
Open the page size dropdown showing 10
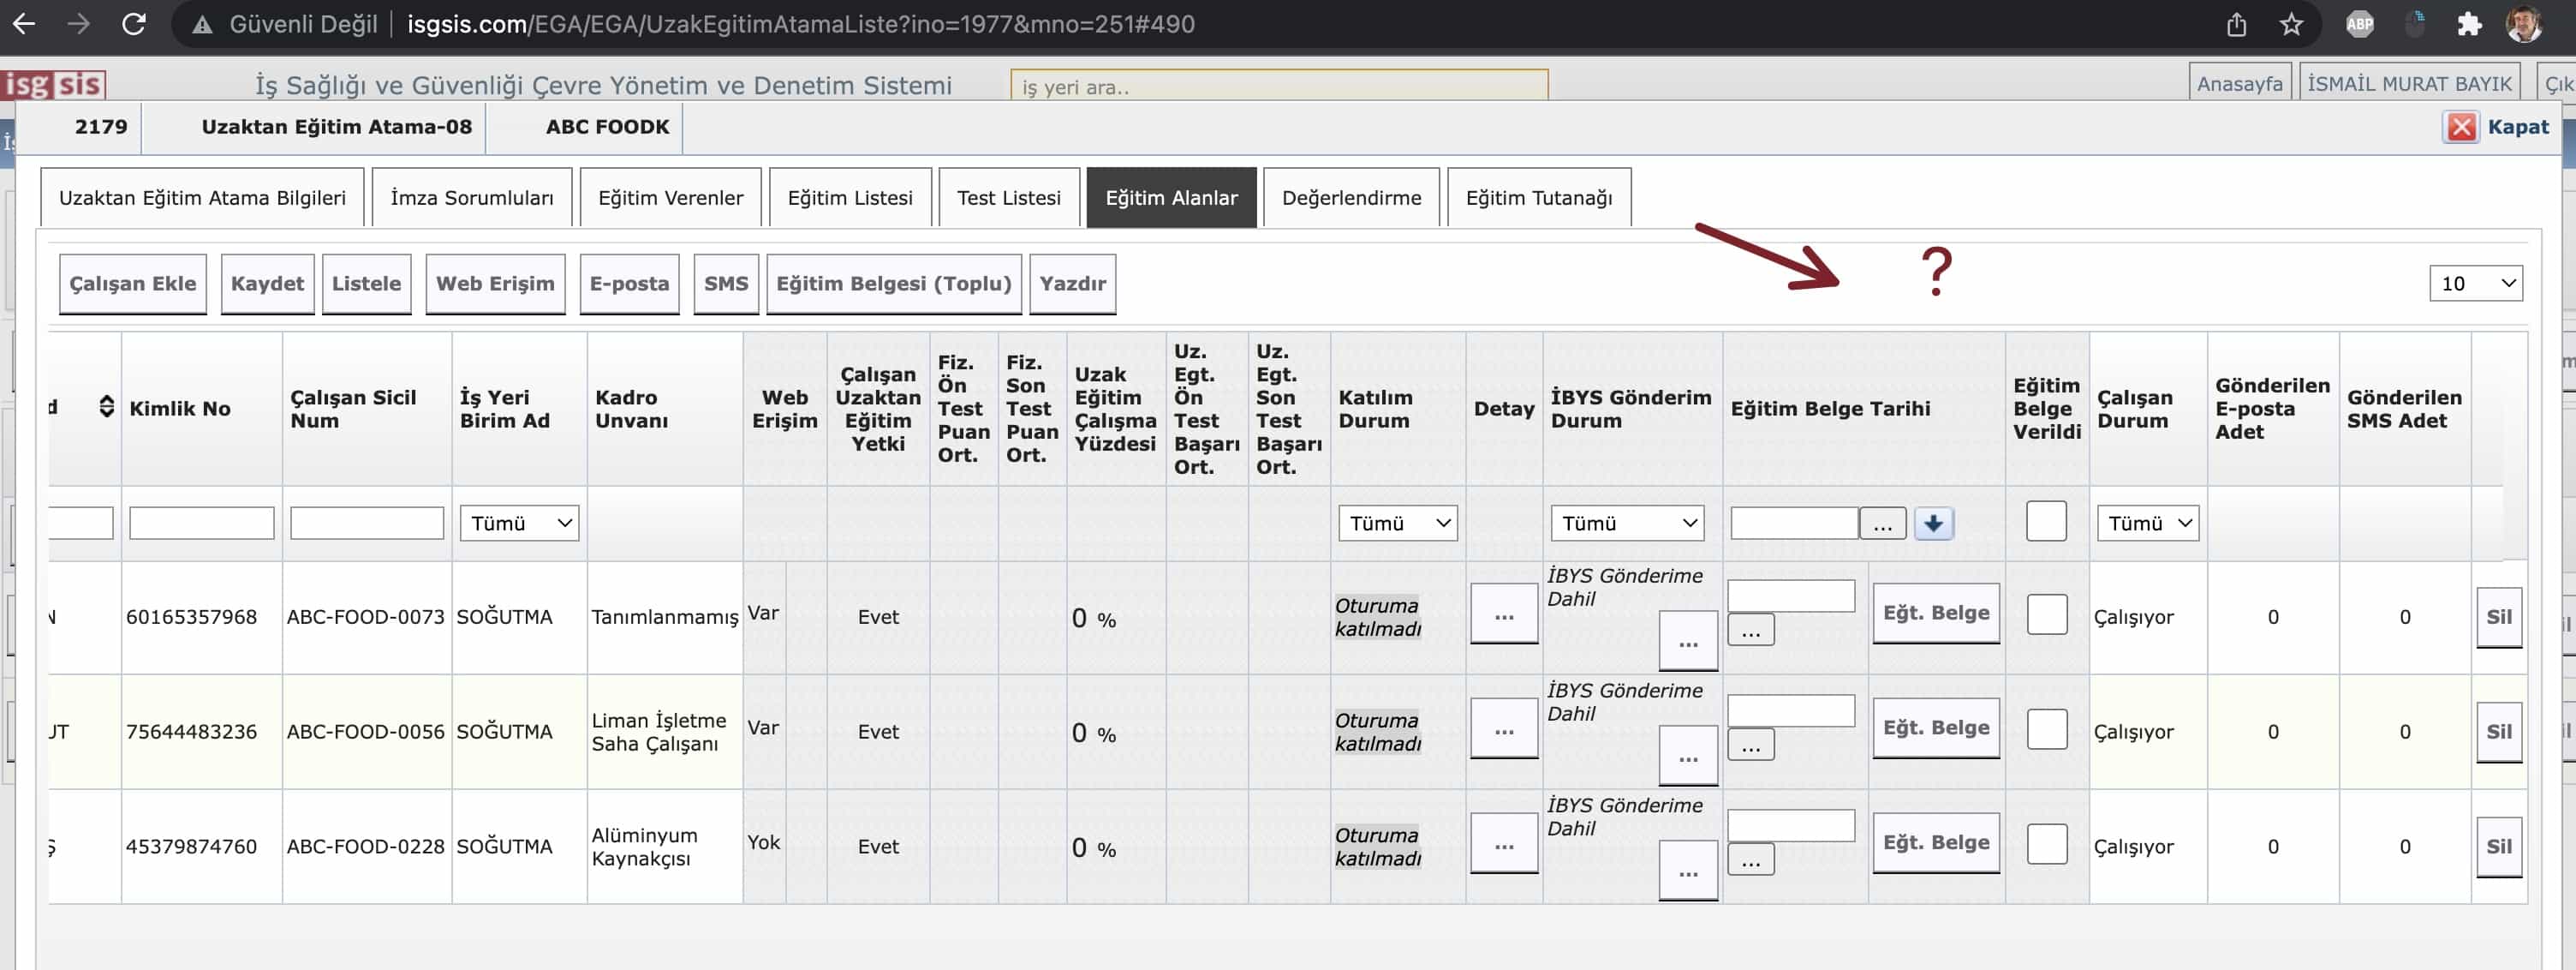(2475, 284)
